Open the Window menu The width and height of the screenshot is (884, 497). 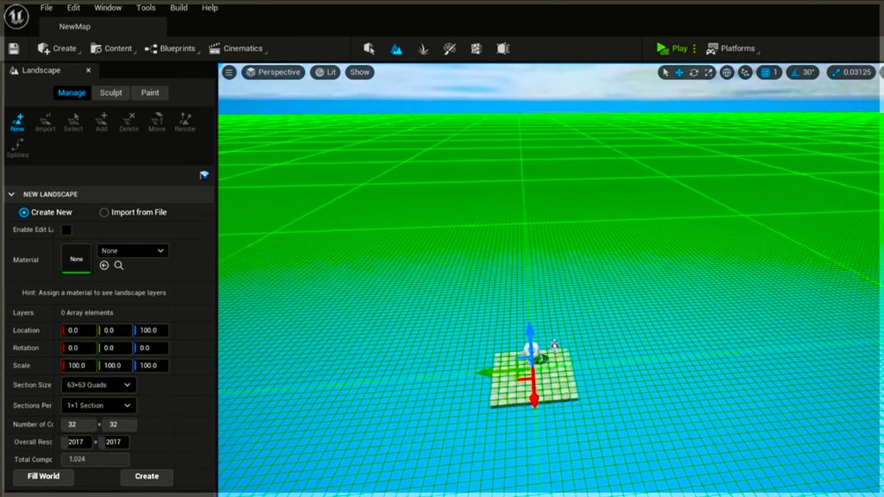click(x=108, y=8)
